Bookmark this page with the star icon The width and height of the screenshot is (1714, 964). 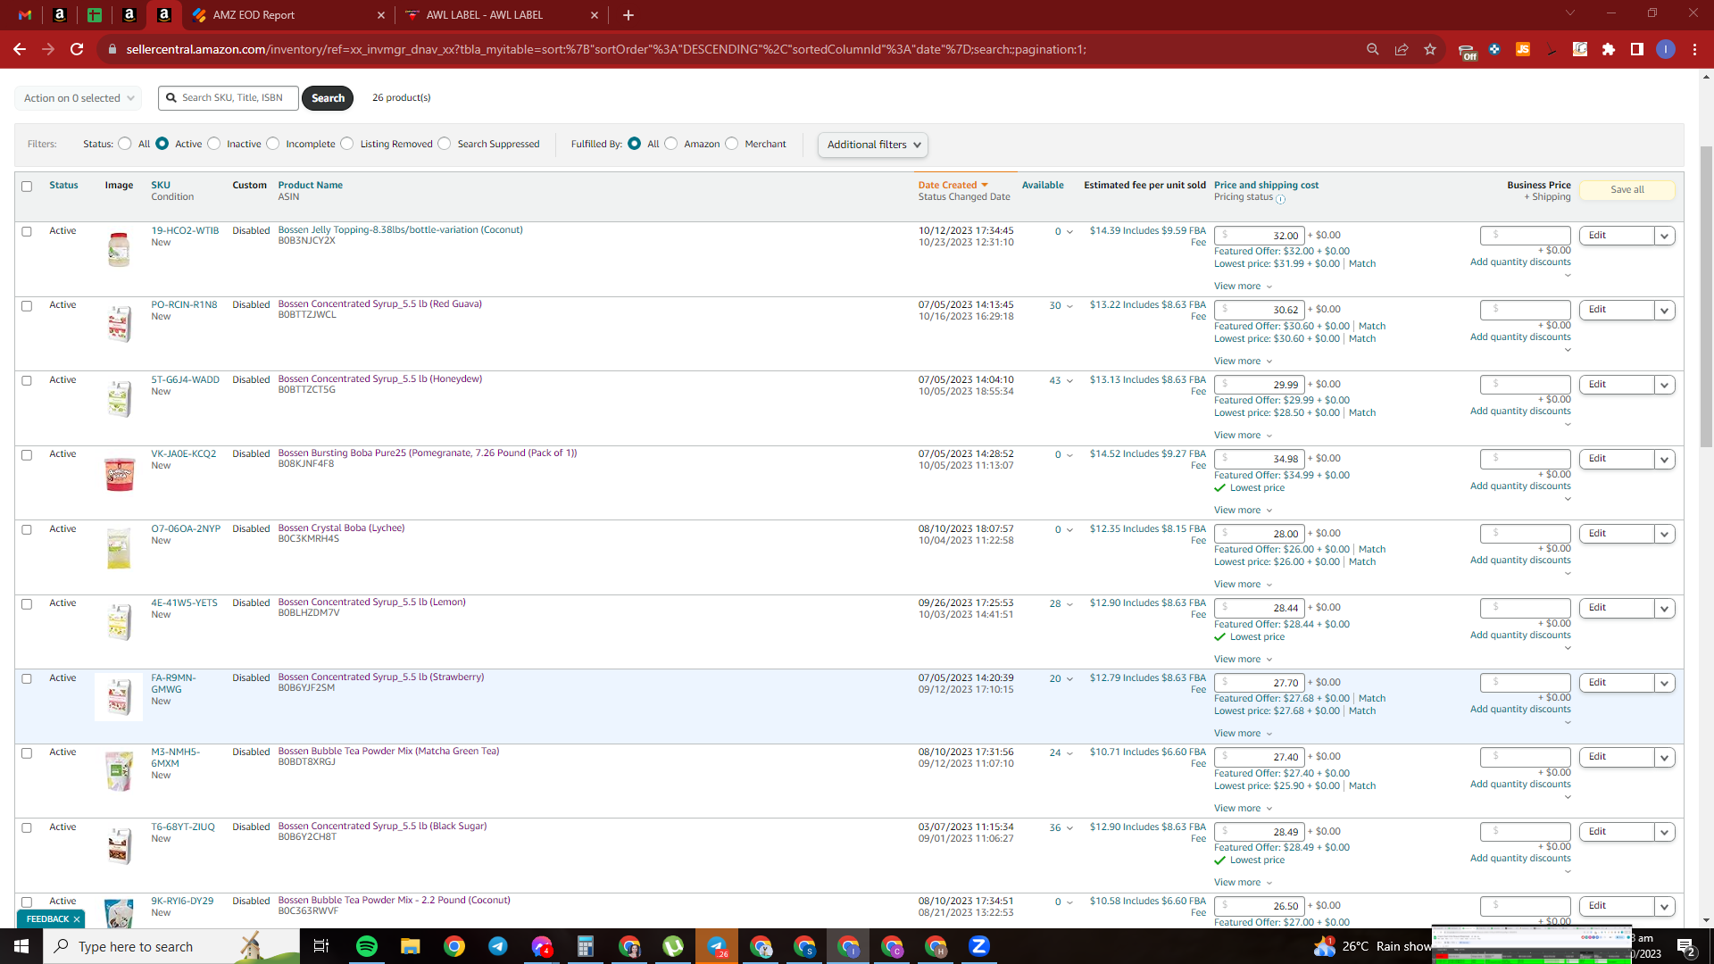(x=1430, y=49)
